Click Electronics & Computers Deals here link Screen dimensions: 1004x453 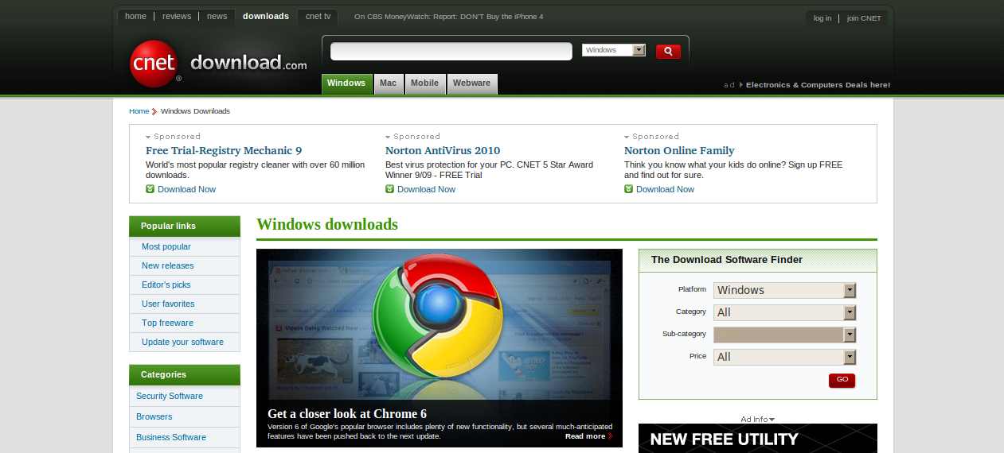[x=818, y=85]
